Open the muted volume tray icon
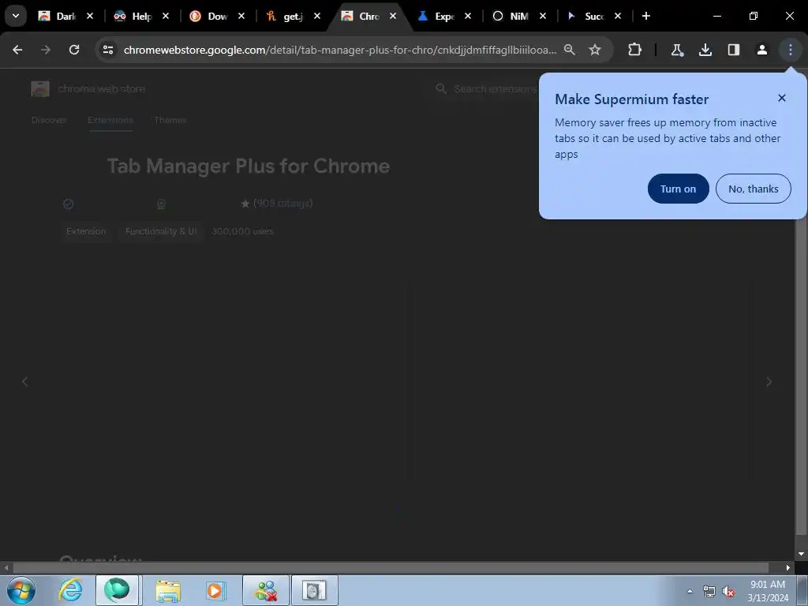Image resolution: width=808 pixels, height=606 pixels. point(728,592)
